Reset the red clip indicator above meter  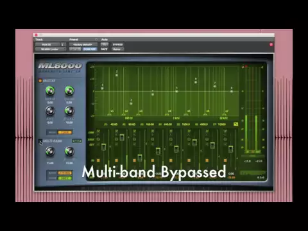(x=246, y=67)
